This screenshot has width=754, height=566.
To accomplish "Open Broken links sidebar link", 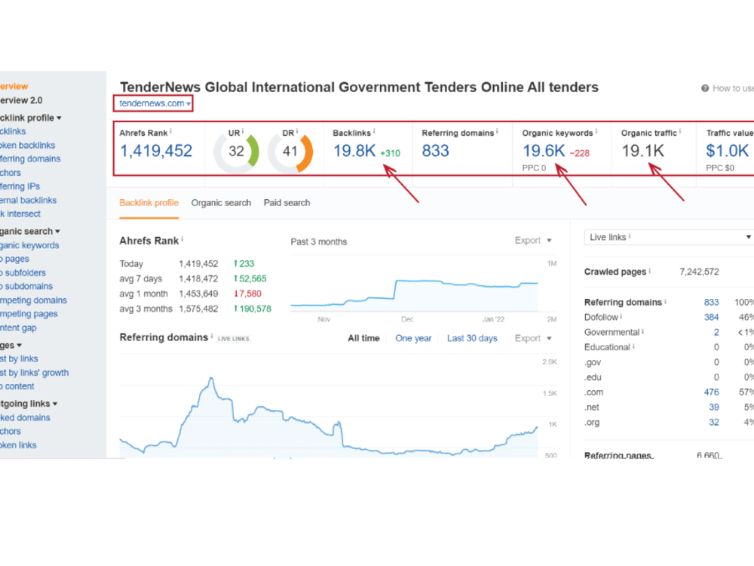I will [18, 445].
